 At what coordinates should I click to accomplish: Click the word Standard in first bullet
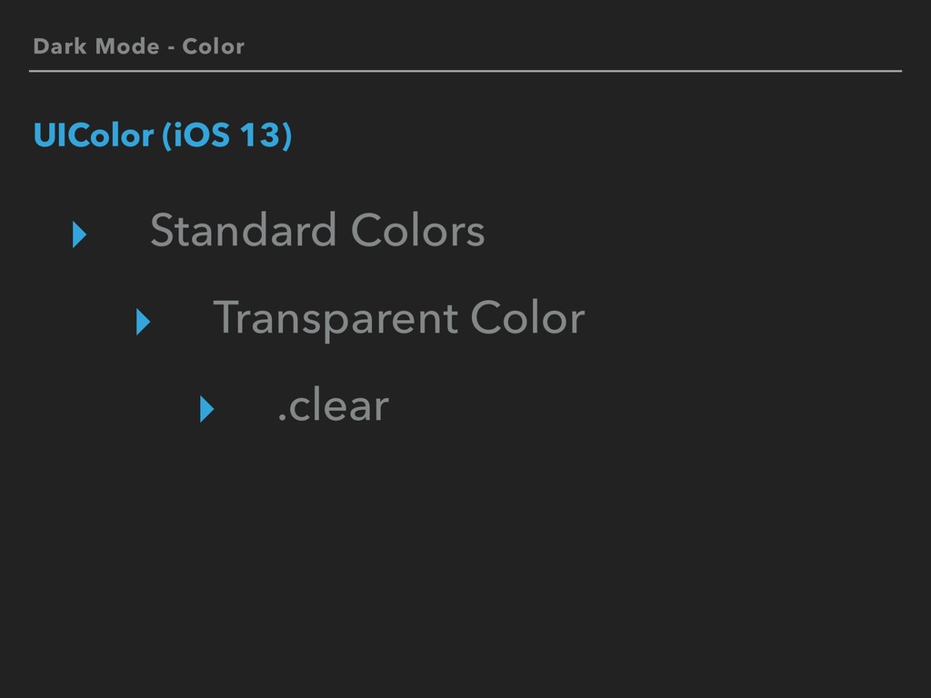(x=244, y=230)
